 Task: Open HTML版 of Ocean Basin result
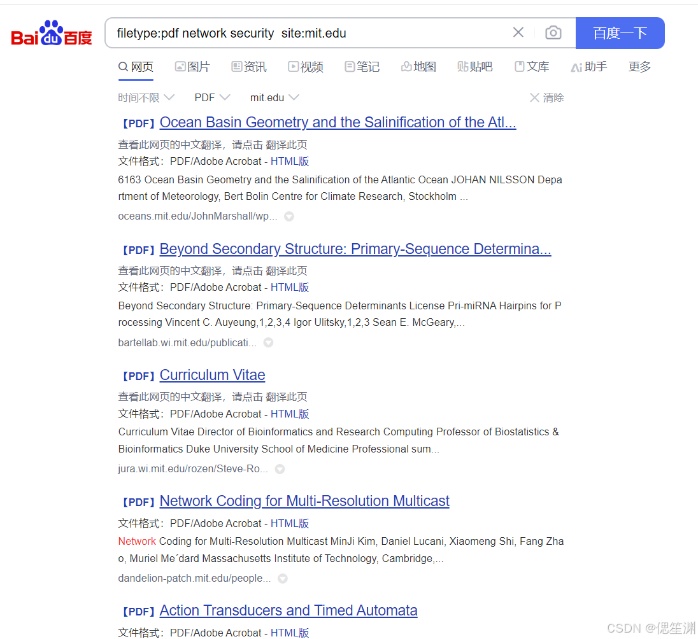click(290, 162)
